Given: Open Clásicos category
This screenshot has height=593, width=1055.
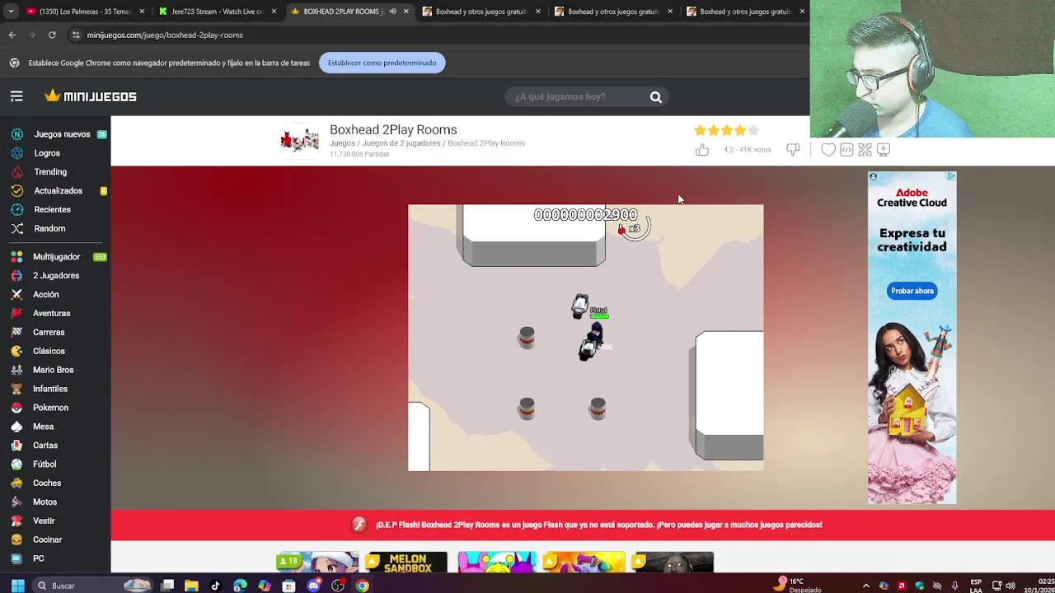Looking at the screenshot, I should point(49,352).
